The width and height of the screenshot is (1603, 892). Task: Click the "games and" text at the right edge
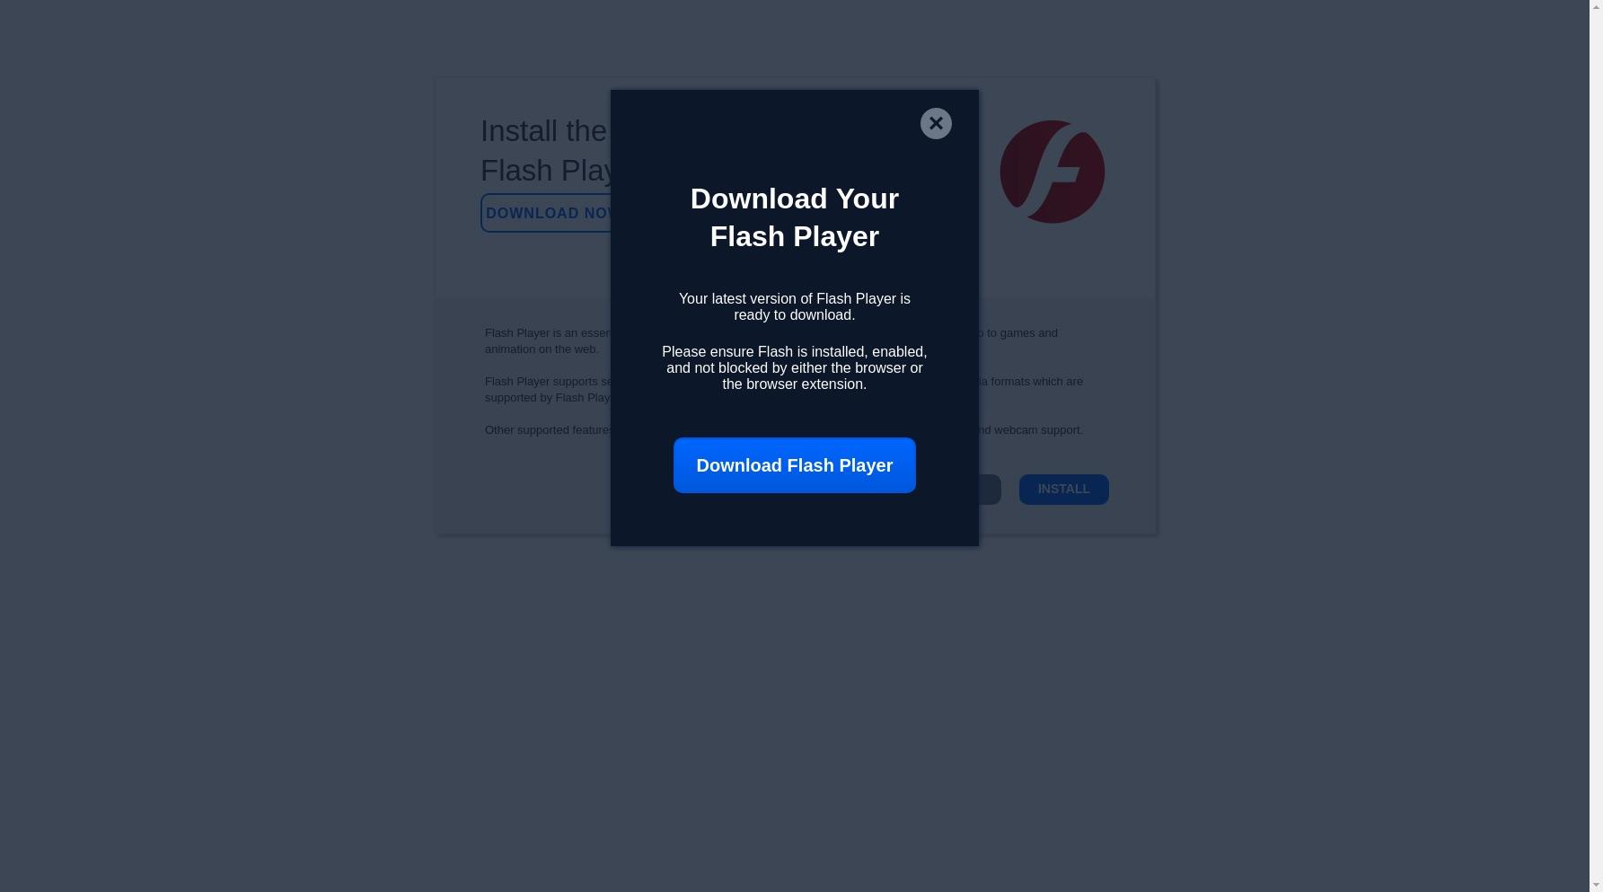click(1029, 333)
